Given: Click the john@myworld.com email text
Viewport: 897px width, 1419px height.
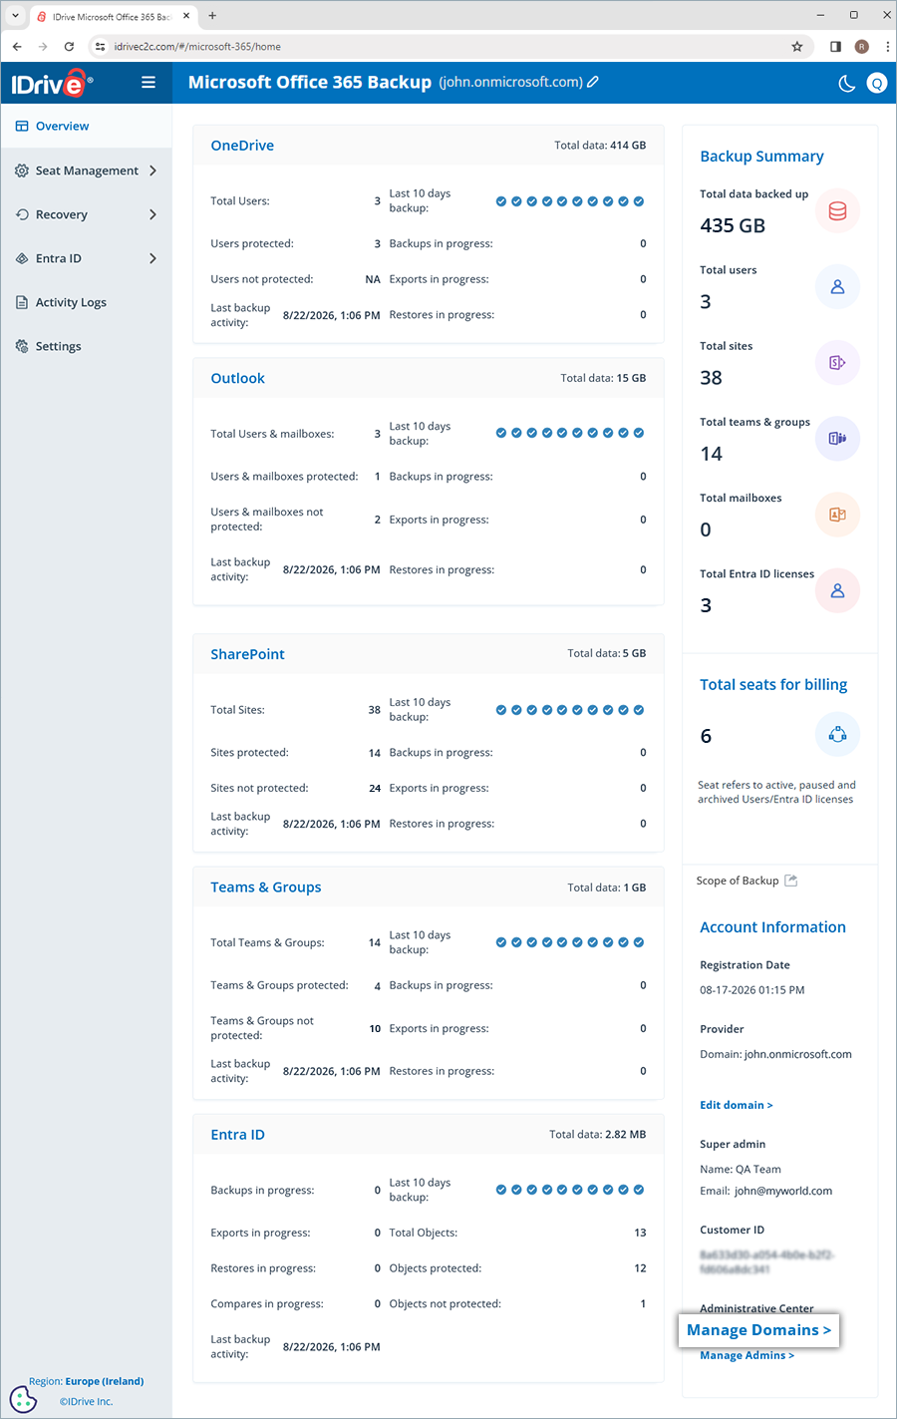Looking at the screenshot, I should pos(783,1191).
